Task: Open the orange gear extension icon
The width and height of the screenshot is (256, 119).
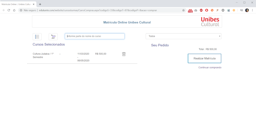Action: (234, 10)
